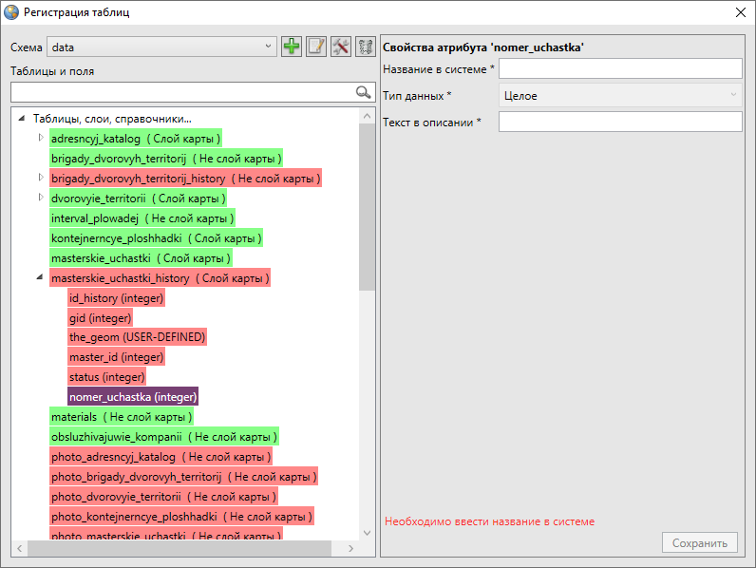Select the the_geom (USER-DEFINED) field
The image size is (756, 568).
(x=137, y=337)
